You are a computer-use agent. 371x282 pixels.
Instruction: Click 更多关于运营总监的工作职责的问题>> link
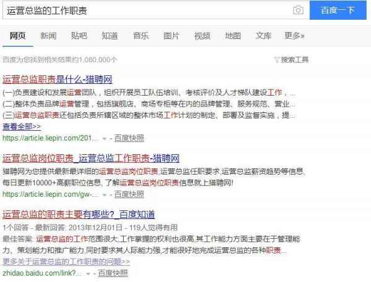pyautogui.click(x=66, y=262)
